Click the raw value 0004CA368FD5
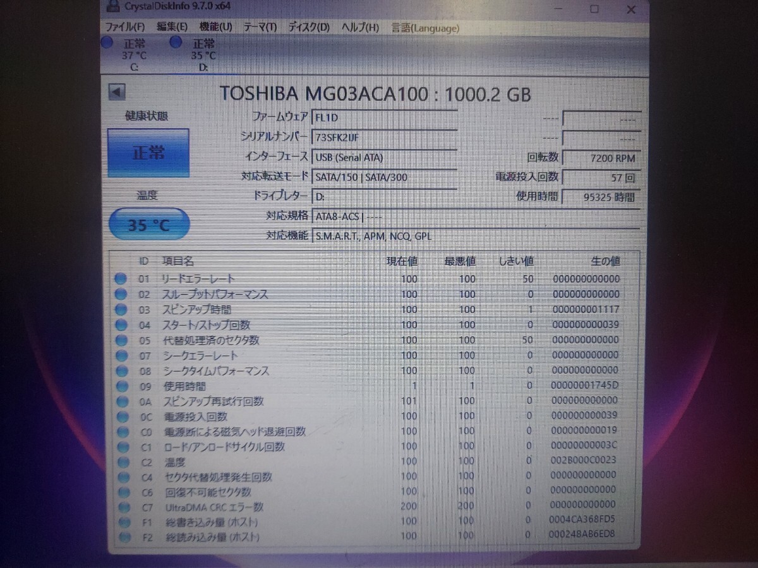758x568 pixels. pyautogui.click(x=582, y=519)
